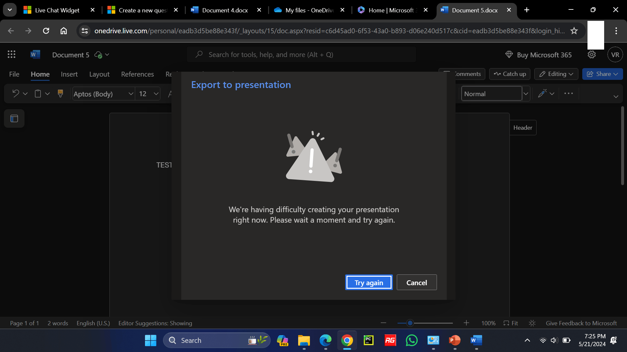
Task: Click the Undo icon
Action: click(x=15, y=94)
